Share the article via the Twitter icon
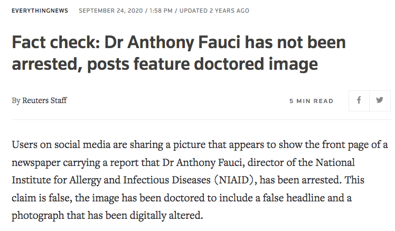 coord(380,100)
